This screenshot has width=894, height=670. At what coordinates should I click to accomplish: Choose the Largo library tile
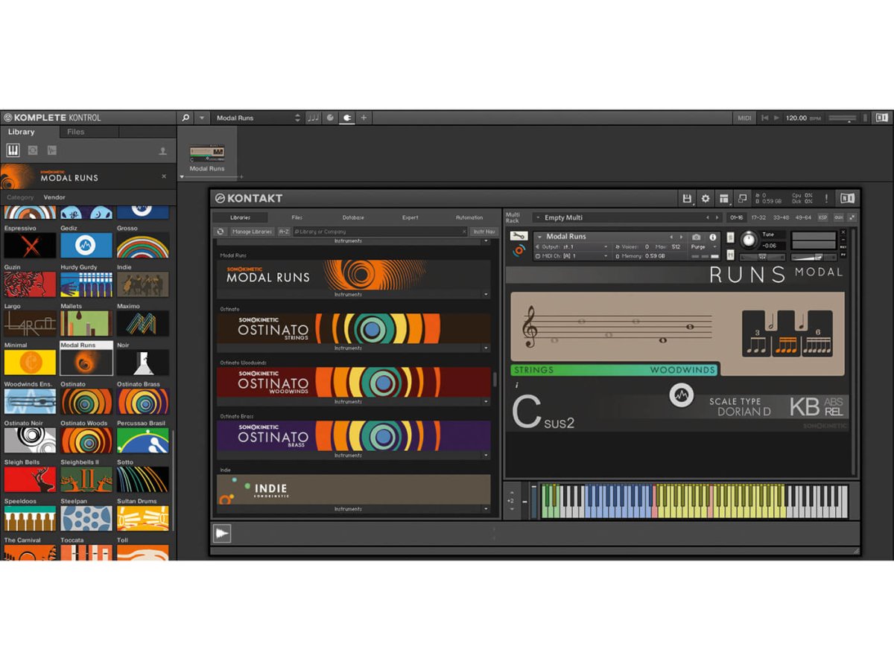(x=30, y=323)
